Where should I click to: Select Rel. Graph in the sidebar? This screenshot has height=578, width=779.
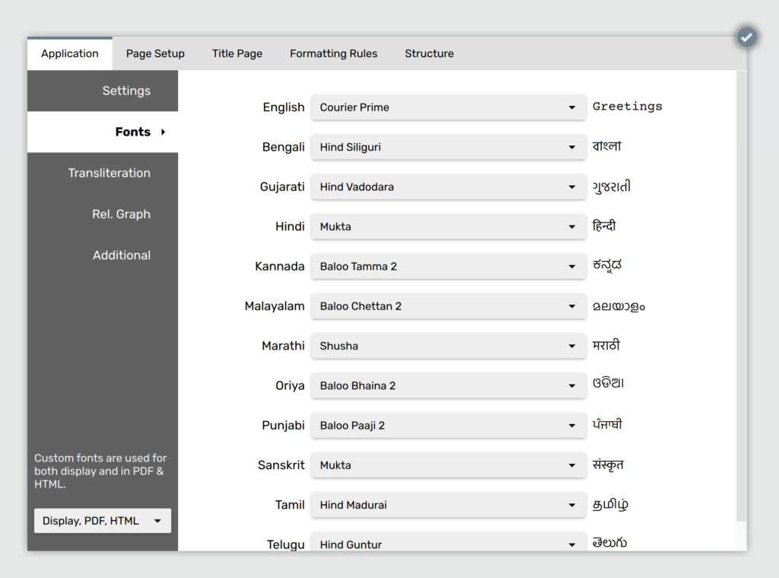pos(121,214)
